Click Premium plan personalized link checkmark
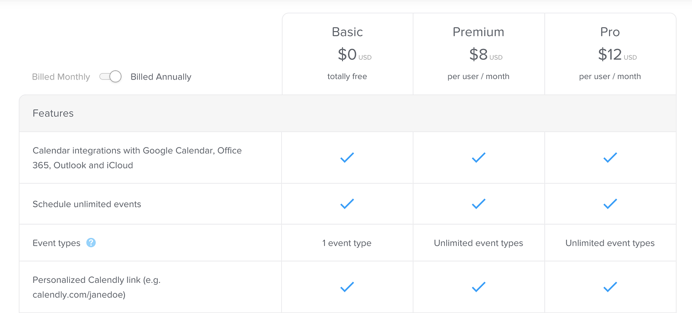The image size is (692, 313). coord(478,286)
